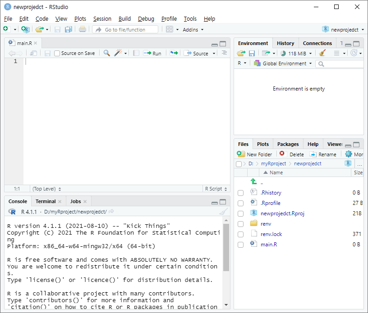This screenshot has height=313, width=368.
Task: Click the Go to project directory R icon
Action: pyautogui.click(x=348, y=163)
